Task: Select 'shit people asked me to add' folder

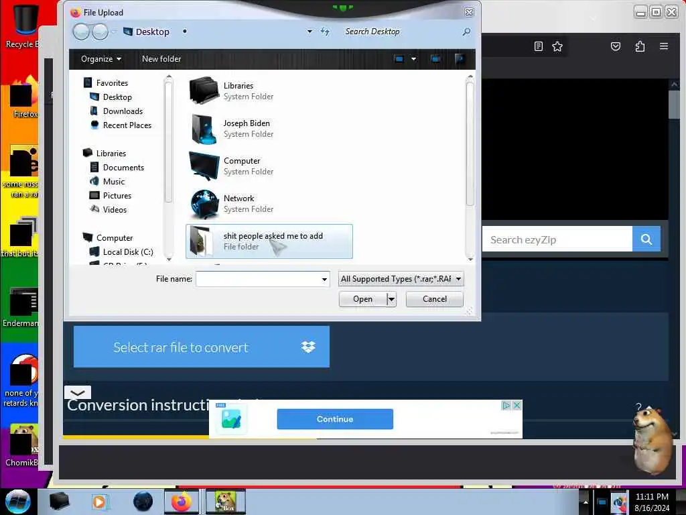Action: click(269, 241)
